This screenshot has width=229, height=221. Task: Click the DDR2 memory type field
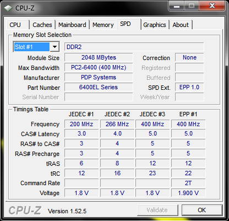[x=134, y=47]
